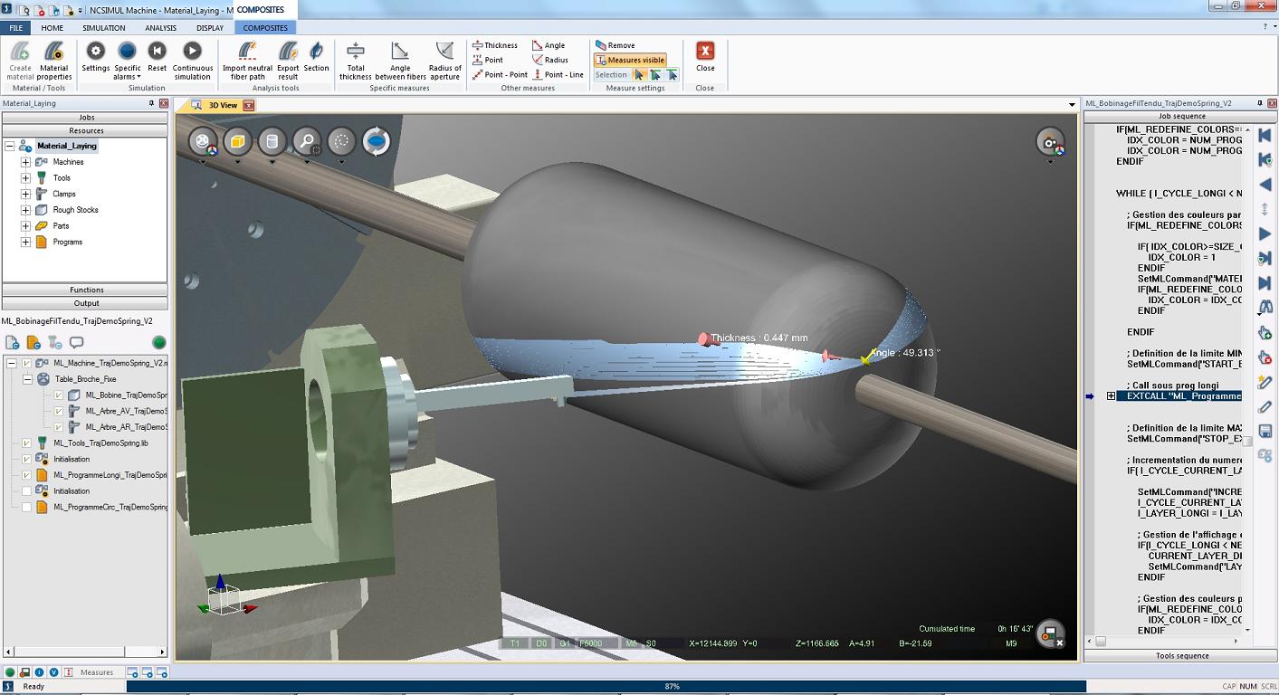Click the Functions panel header
Viewport: 1279px width, 695px height.
[85, 290]
